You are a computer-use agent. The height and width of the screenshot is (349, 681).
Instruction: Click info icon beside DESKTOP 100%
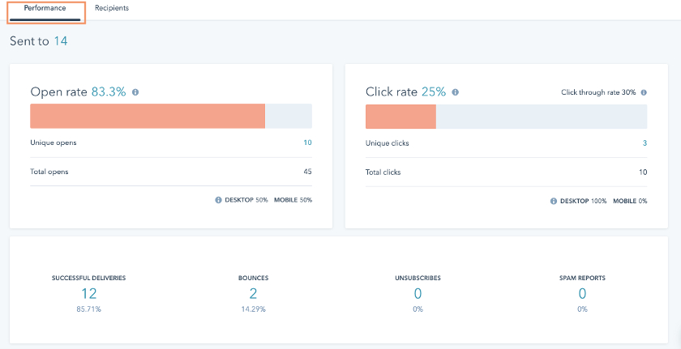(x=554, y=201)
